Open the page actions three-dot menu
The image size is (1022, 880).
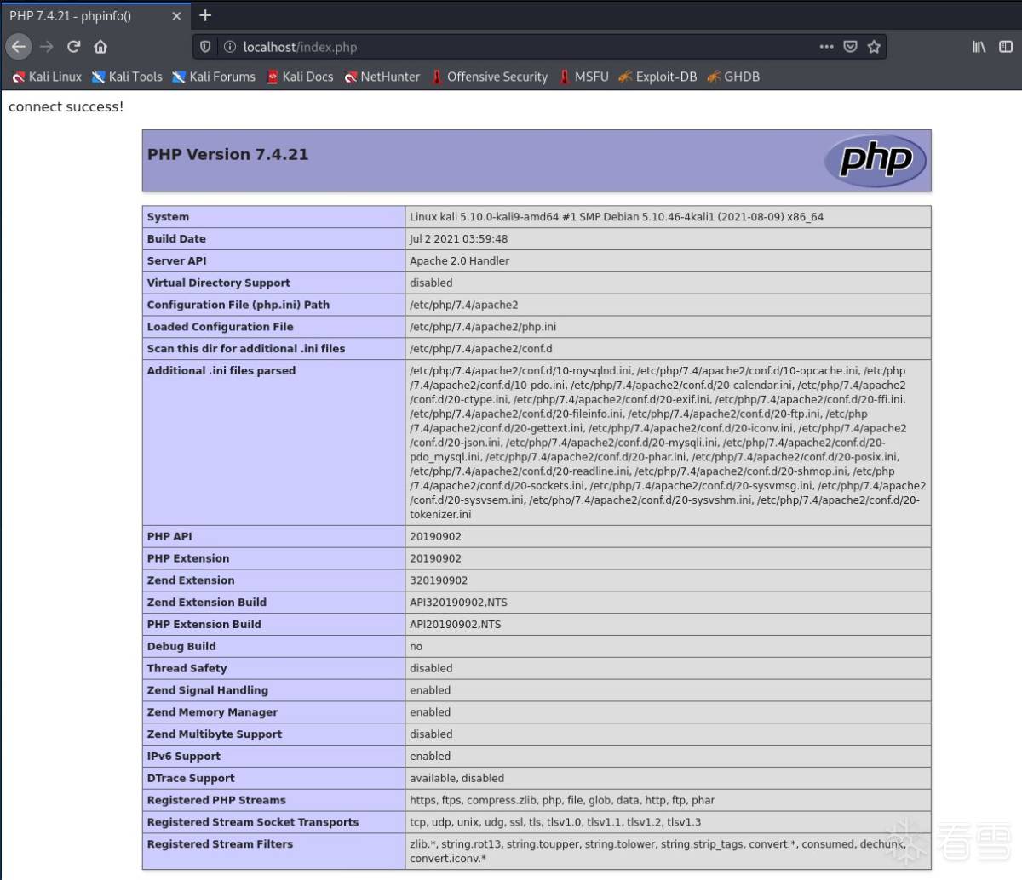click(x=826, y=47)
